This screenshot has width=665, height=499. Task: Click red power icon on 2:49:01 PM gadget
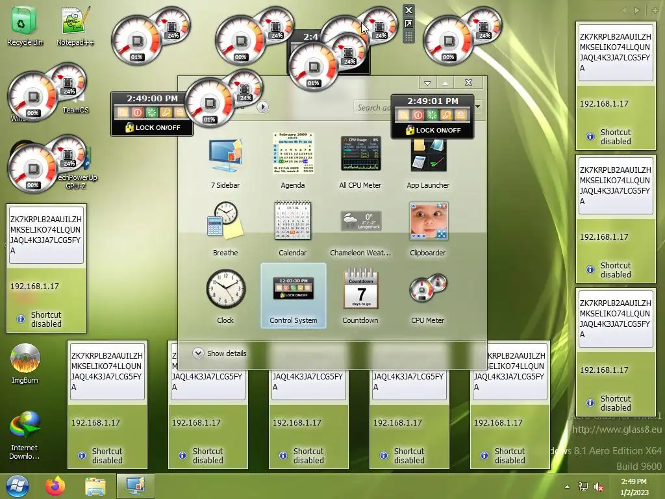pos(418,115)
